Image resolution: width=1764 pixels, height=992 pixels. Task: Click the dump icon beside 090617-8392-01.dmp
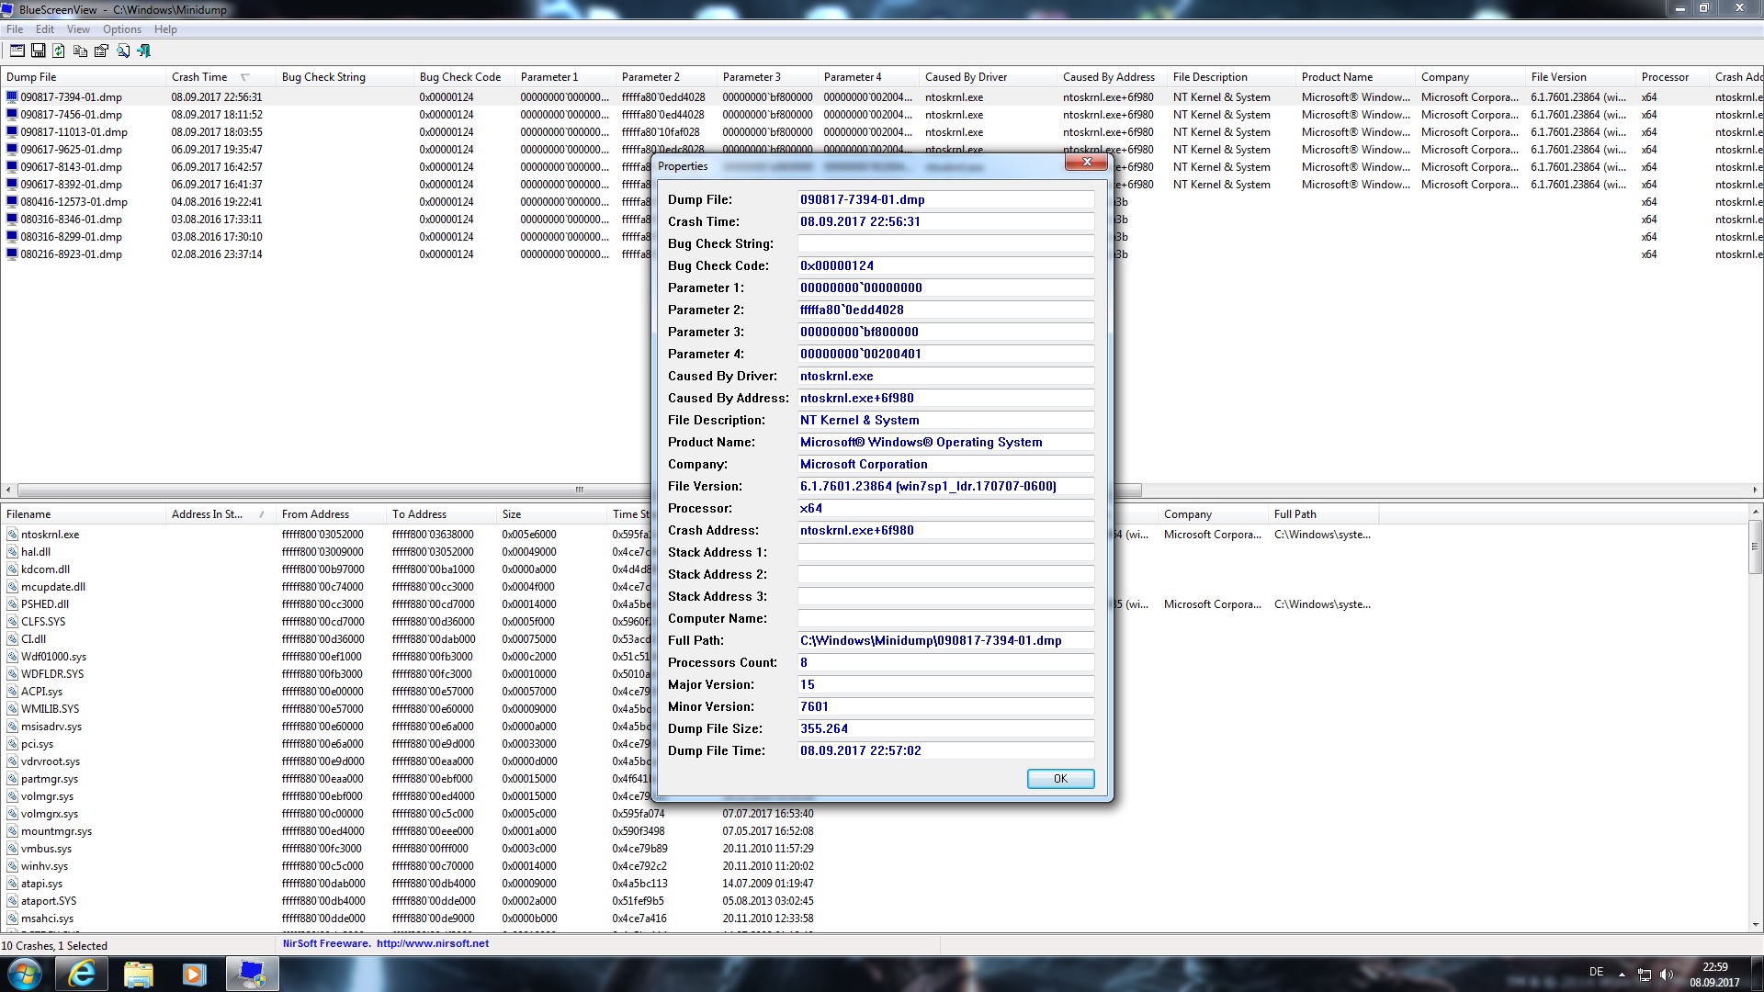(12, 185)
